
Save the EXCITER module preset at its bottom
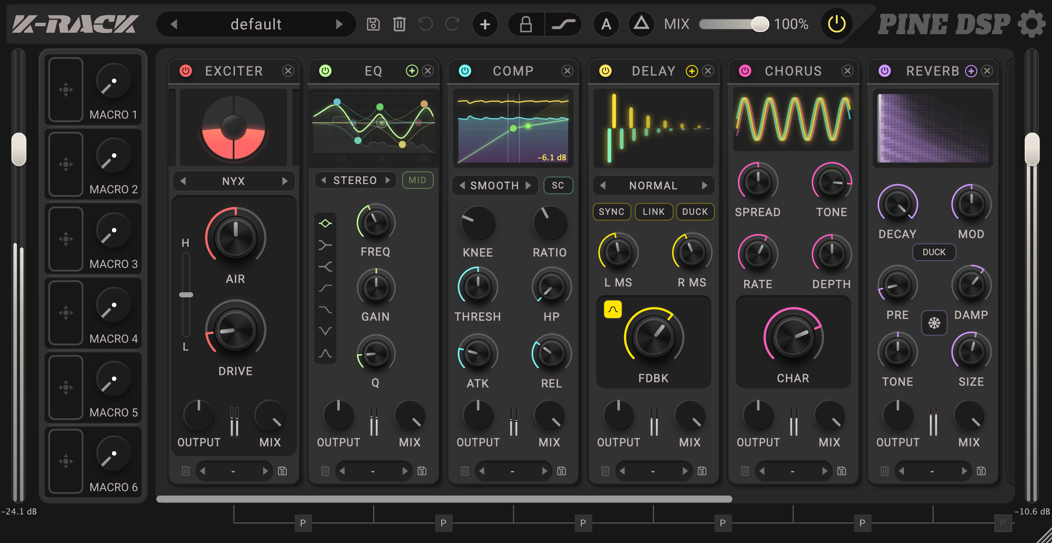[x=282, y=471]
